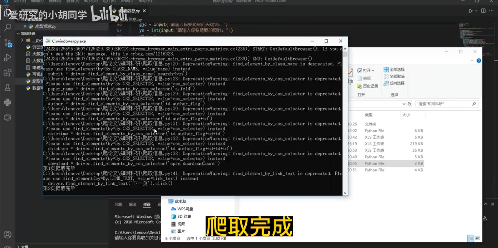Open the Explorer address bar history dropdown

click(404, 104)
